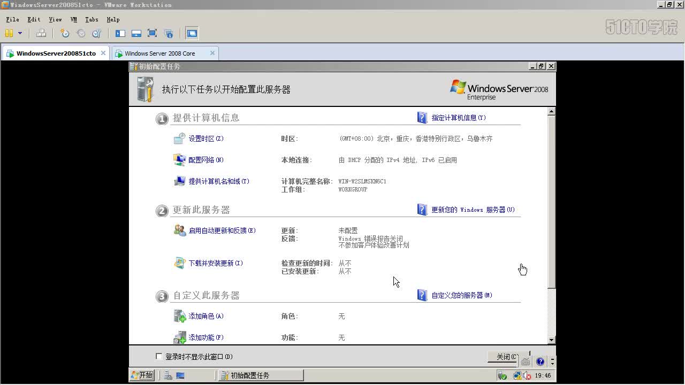Screen dimensions: 685x385
Task: Close the WindowsServer200851cto tab
Action: [x=103, y=53]
